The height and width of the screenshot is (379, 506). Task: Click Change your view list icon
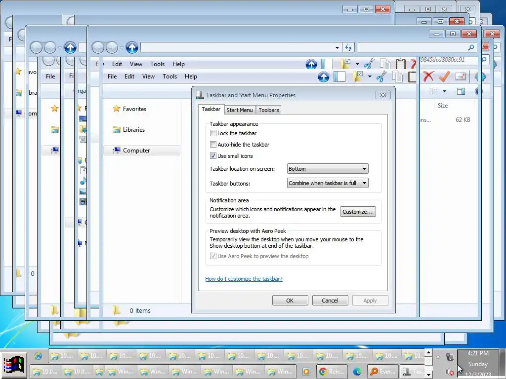point(434,91)
